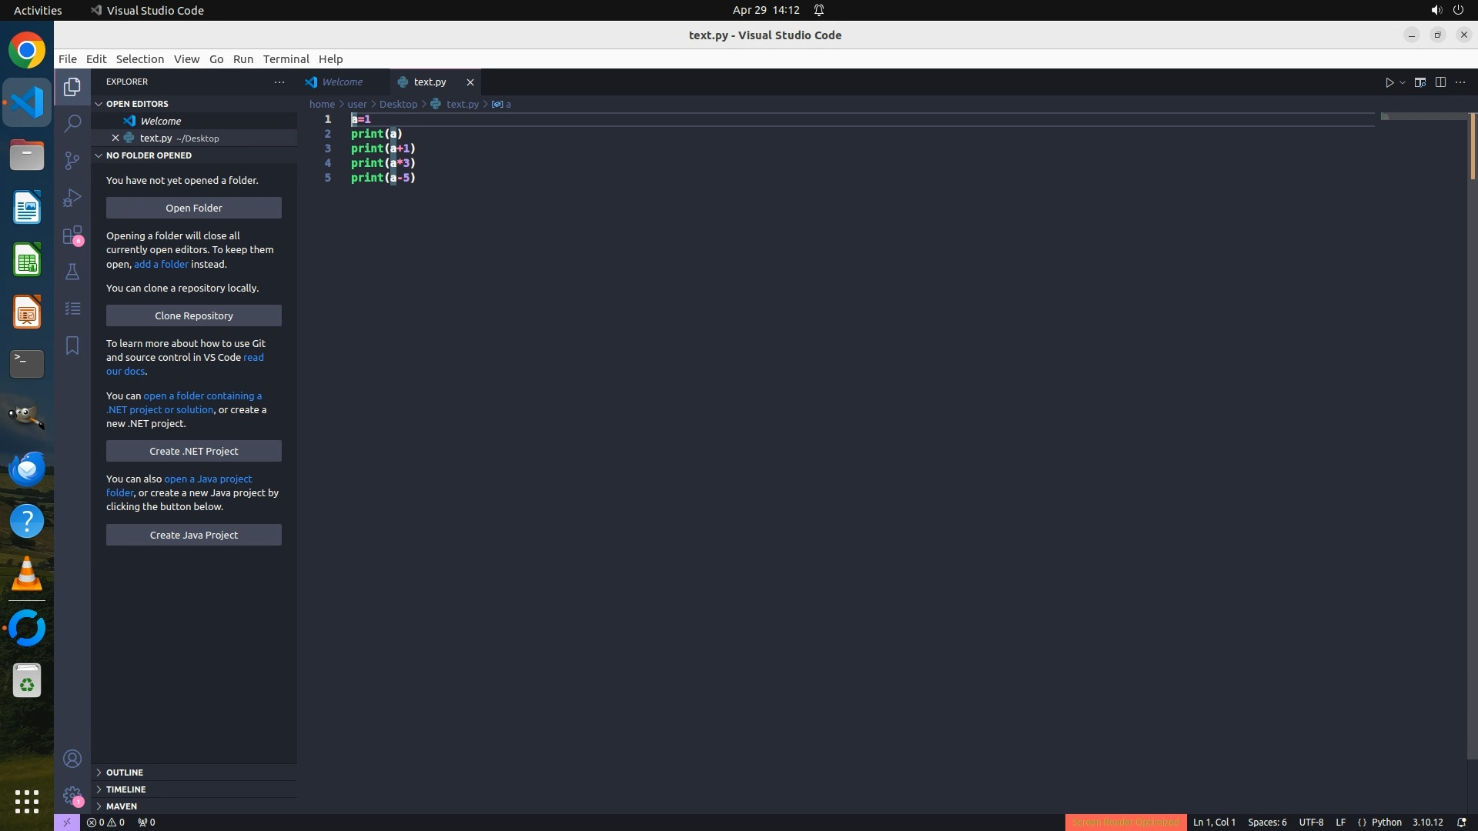Expand the Outline section
1478x831 pixels.
pyautogui.click(x=125, y=773)
